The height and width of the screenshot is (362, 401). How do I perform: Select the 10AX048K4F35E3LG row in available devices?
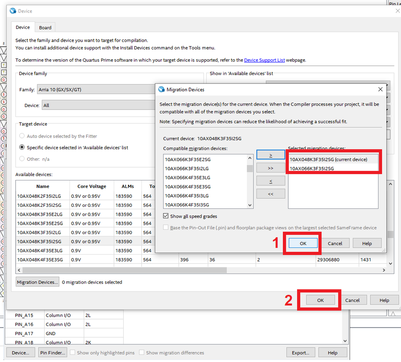click(85, 251)
